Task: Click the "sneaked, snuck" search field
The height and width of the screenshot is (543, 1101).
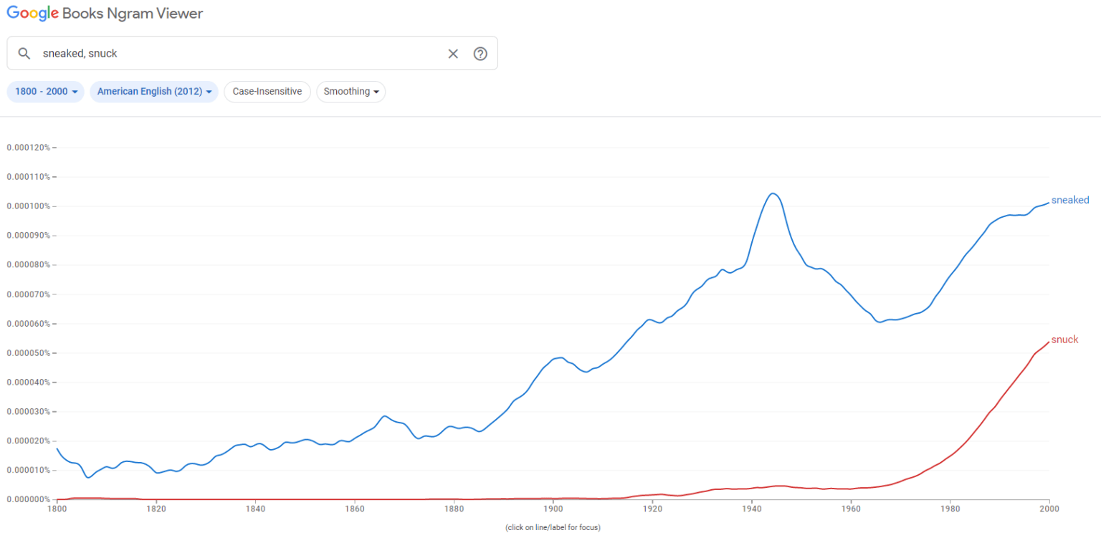Action: coord(237,54)
